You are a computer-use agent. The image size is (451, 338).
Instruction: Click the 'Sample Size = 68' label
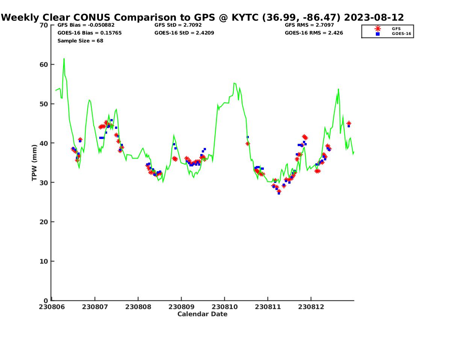click(80, 41)
